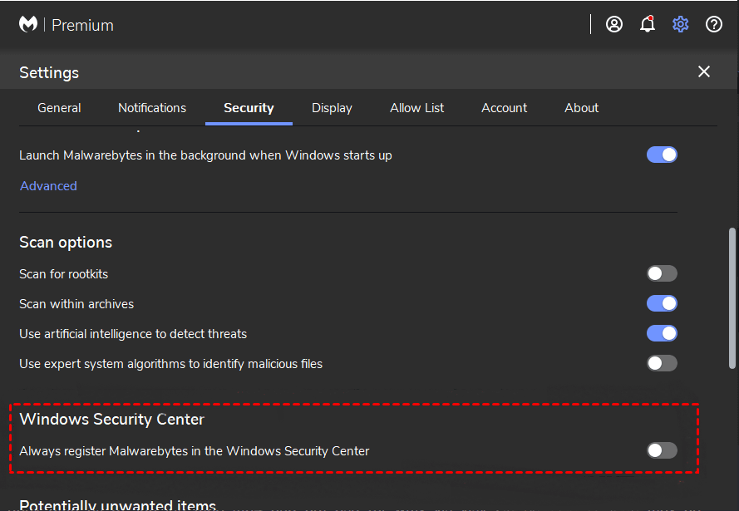Viewport: 739px width, 511px height.
Task: Enable expert system algorithms toggle
Action: coord(662,364)
